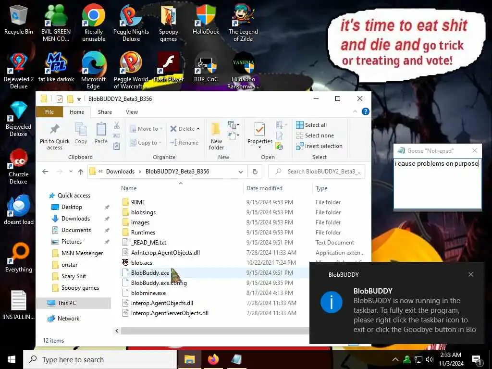The height and width of the screenshot is (369, 492).
Task: Click the Search BlobBUDDY2_Beta3 box
Action: 317,172
